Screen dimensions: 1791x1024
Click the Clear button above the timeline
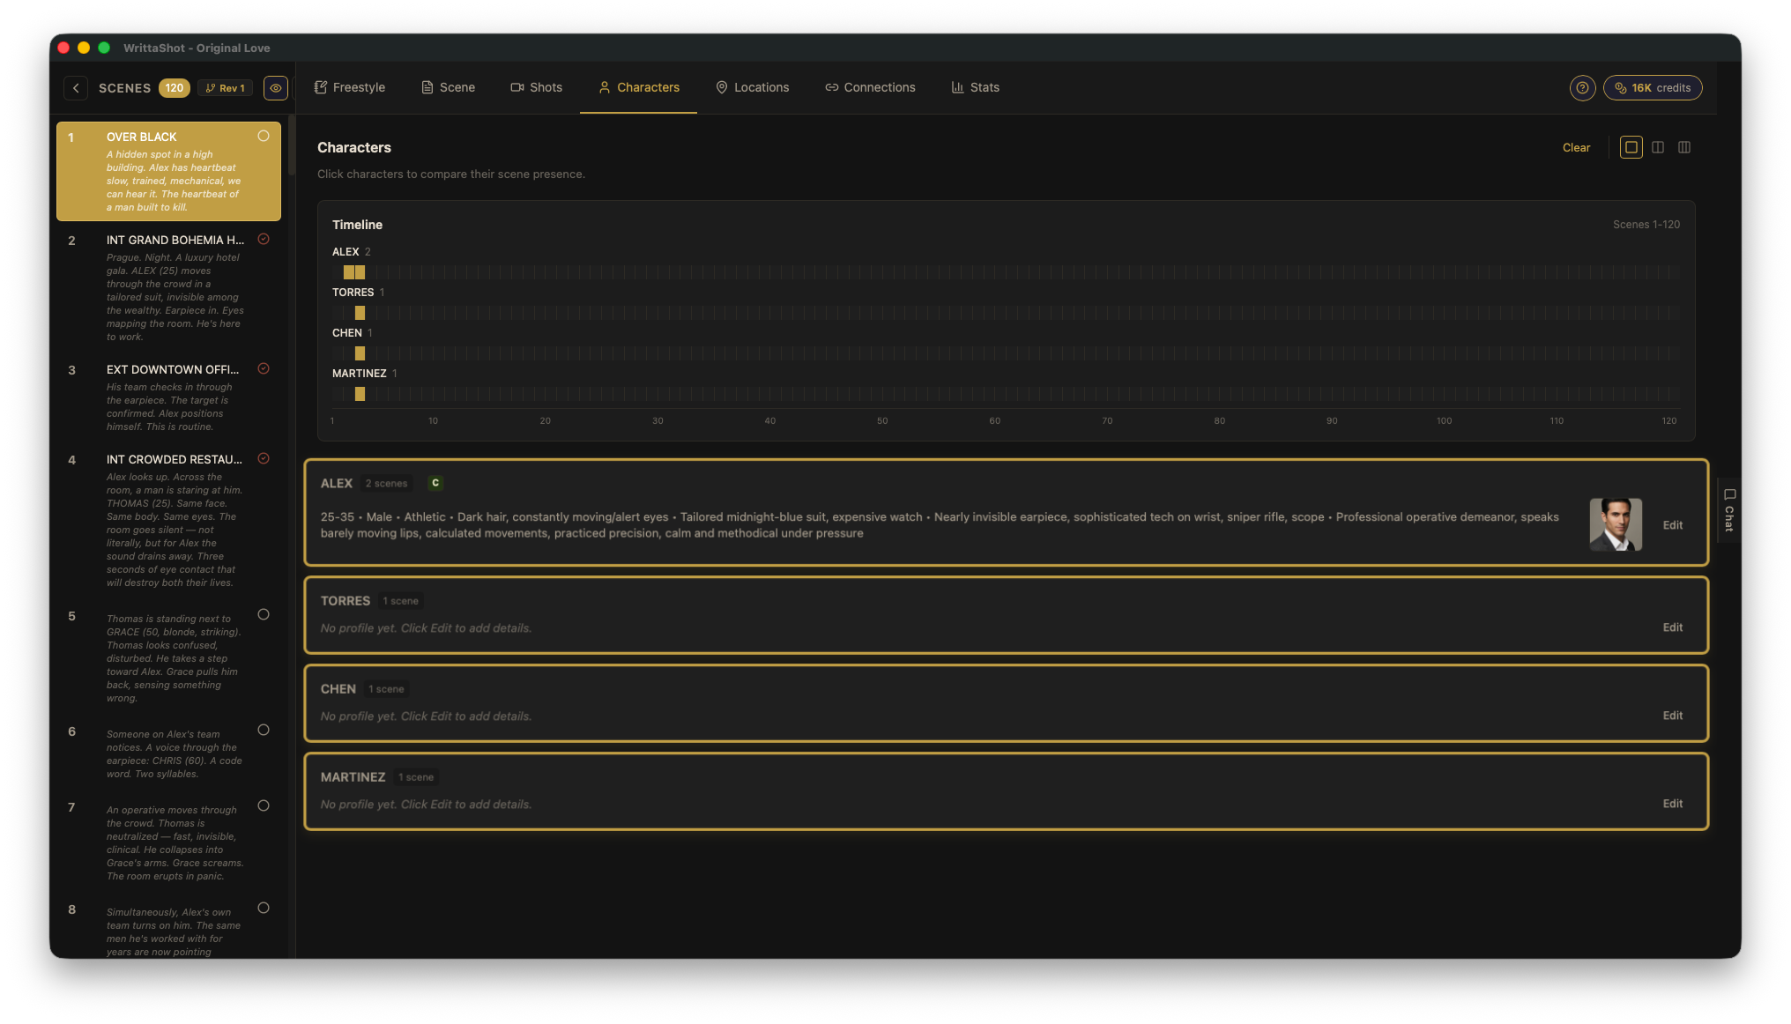point(1576,147)
